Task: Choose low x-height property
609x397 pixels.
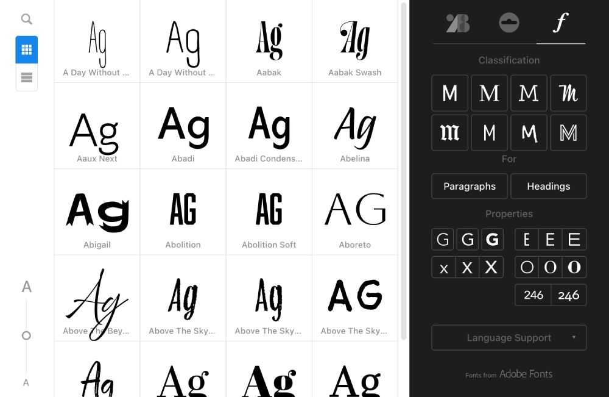Action: tap(443, 267)
